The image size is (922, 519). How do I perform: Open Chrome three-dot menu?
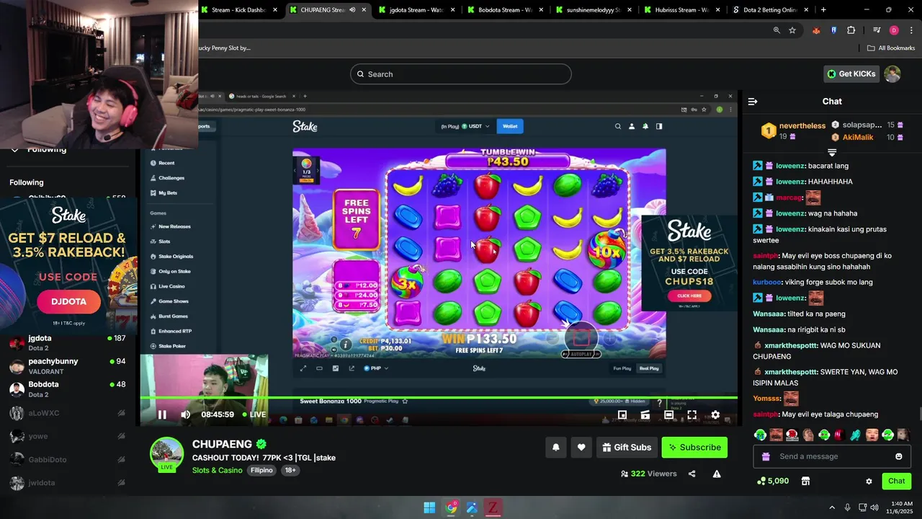coord(910,30)
